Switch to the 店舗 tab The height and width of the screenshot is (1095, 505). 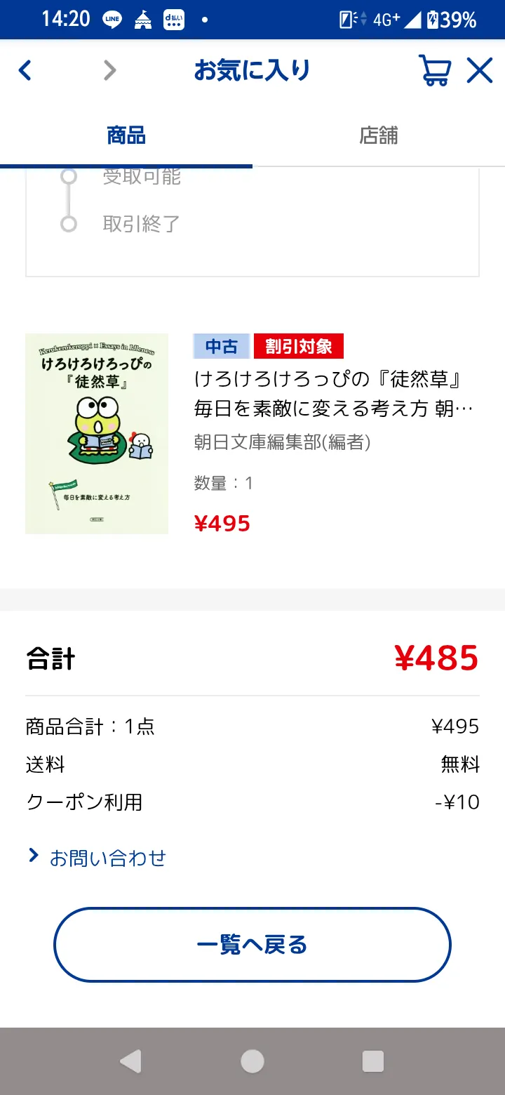pos(379,135)
